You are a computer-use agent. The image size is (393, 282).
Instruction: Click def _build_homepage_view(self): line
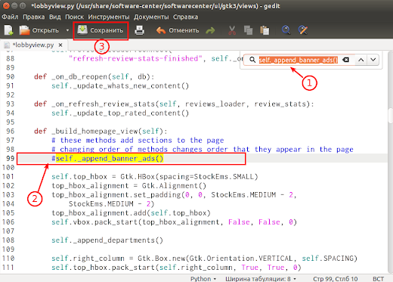coord(101,132)
